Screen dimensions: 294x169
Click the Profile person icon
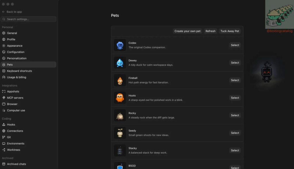(x=4, y=39)
